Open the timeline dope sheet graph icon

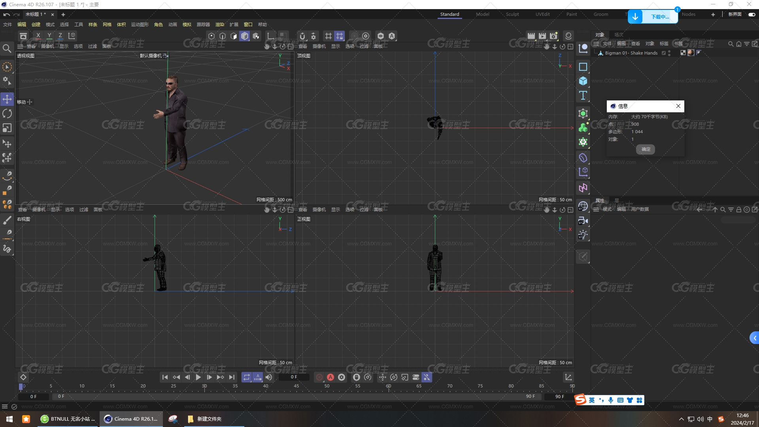[x=568, y=377]
